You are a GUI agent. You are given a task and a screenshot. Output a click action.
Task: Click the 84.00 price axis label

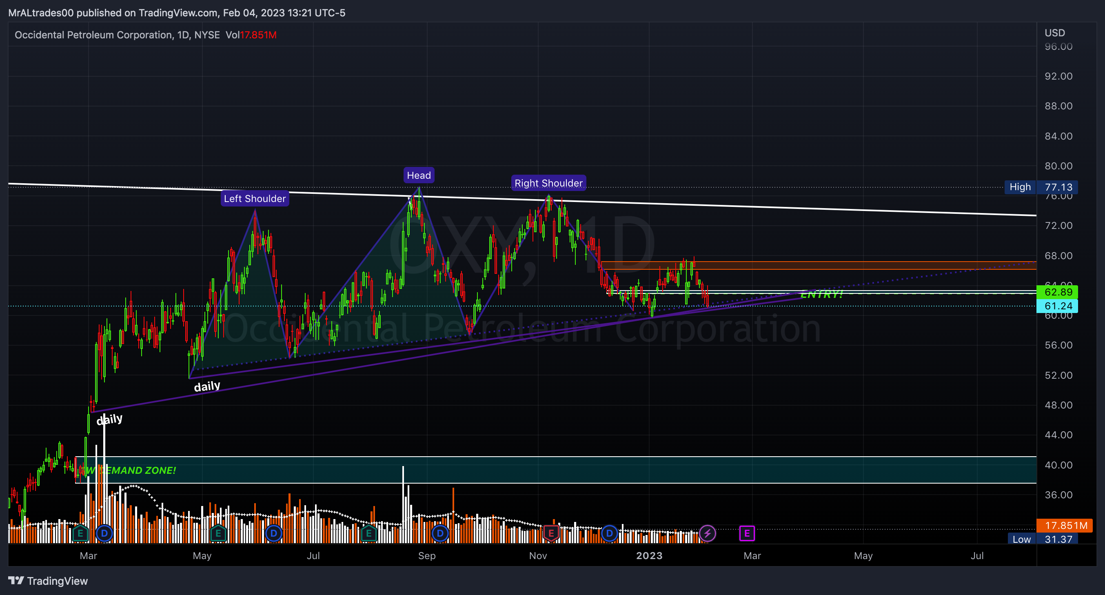click(x=1058, y=136)
